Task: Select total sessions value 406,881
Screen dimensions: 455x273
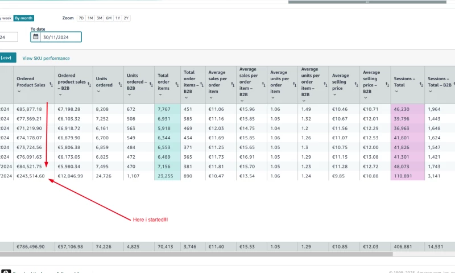Action: point(403,247)
